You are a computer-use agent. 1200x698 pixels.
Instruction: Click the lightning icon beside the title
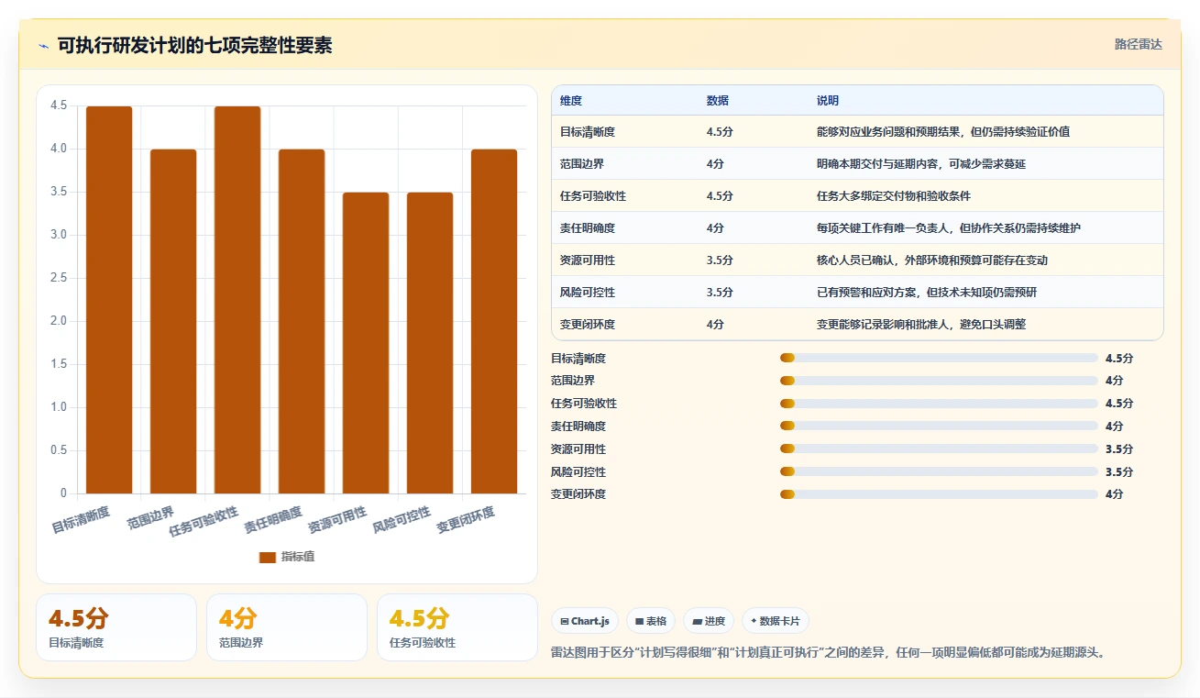click(x=44, y=46)
